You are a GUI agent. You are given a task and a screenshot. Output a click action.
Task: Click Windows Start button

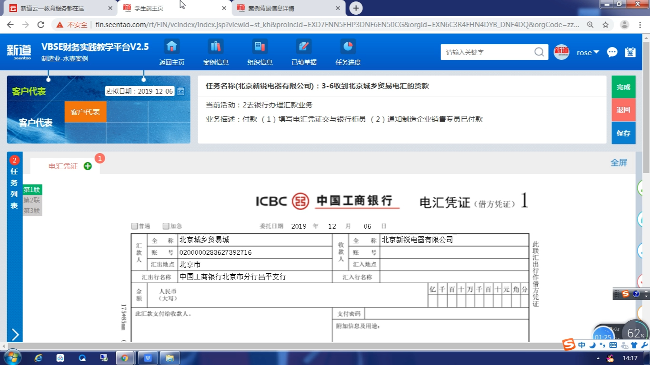11,357
